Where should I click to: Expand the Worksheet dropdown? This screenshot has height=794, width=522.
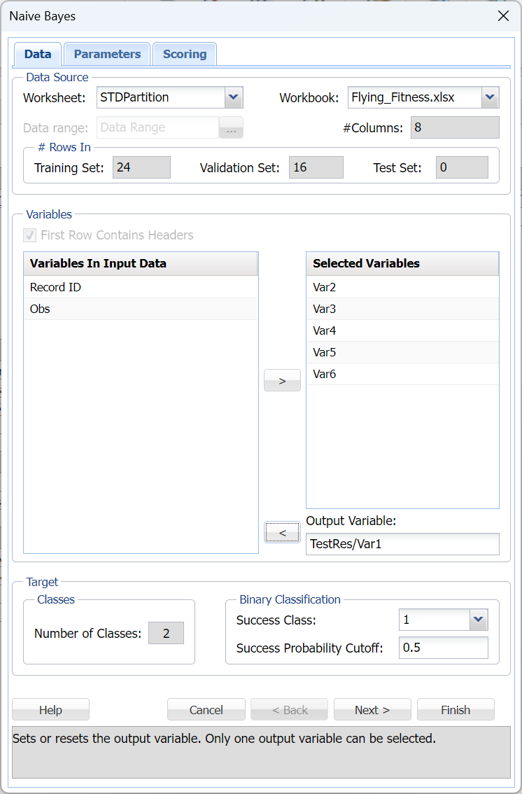[234, 97]
